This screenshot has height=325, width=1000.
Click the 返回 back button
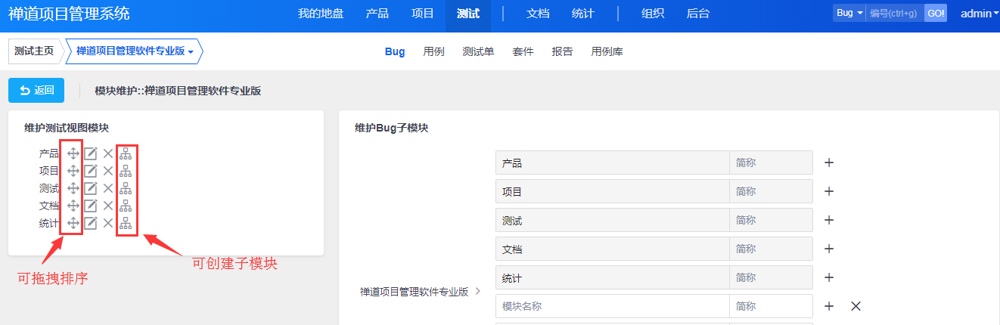[x=36, y=90]
